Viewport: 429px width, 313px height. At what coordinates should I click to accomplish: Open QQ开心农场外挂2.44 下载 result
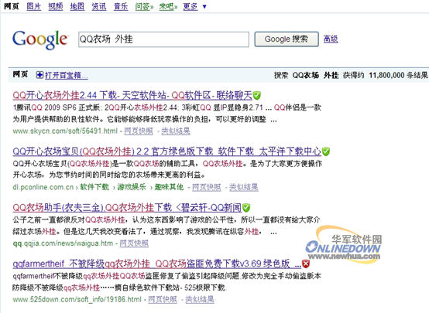pos(132,95)
